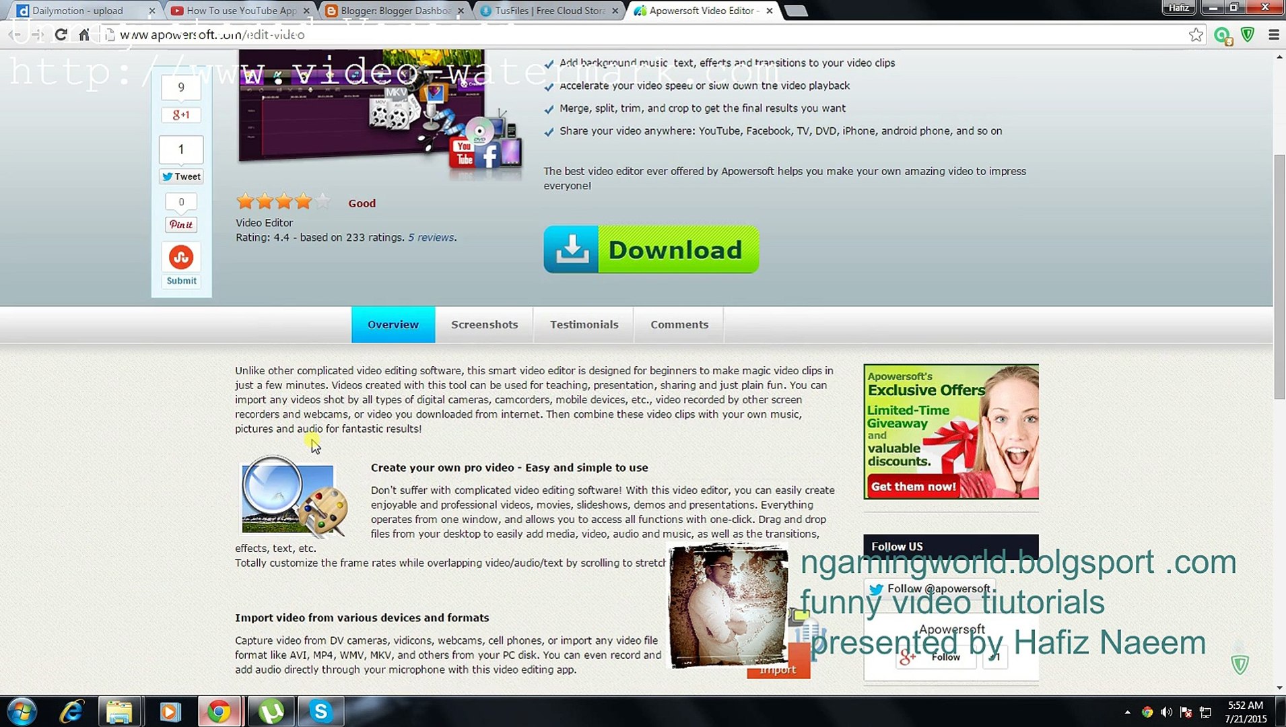Bookmark this page with the star icon
1286x727 pixels.
pos(1196,34)
